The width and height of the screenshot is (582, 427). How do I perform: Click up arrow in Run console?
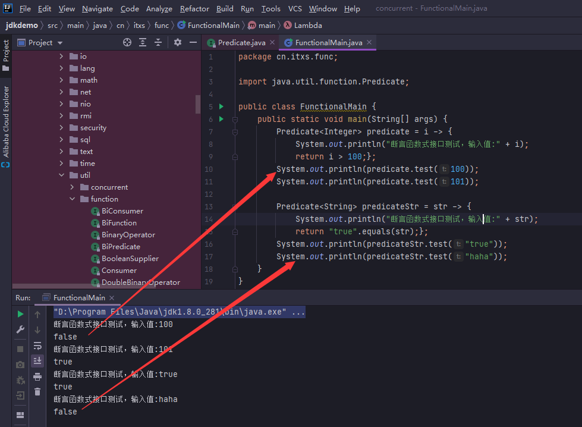pyautogui.click(x=37, y=315)
